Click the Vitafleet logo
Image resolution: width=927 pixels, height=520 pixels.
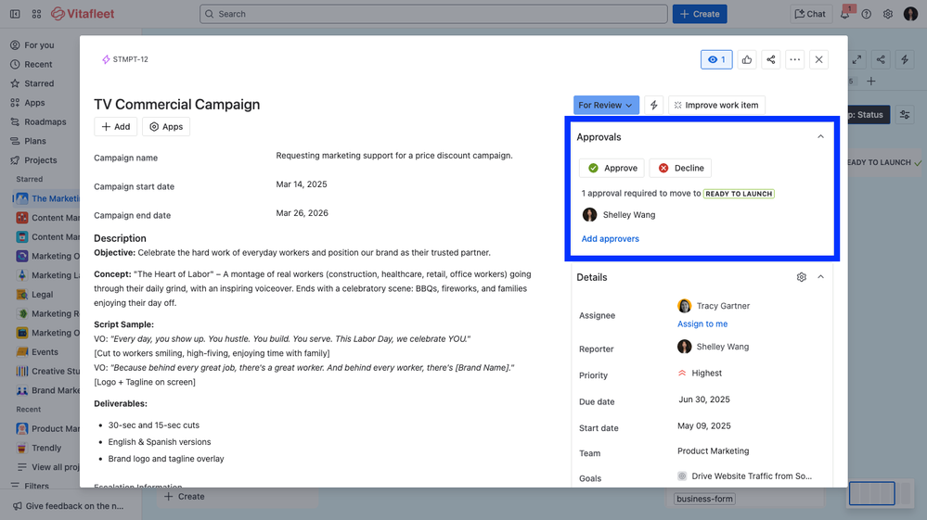click(x=83, y=14)
